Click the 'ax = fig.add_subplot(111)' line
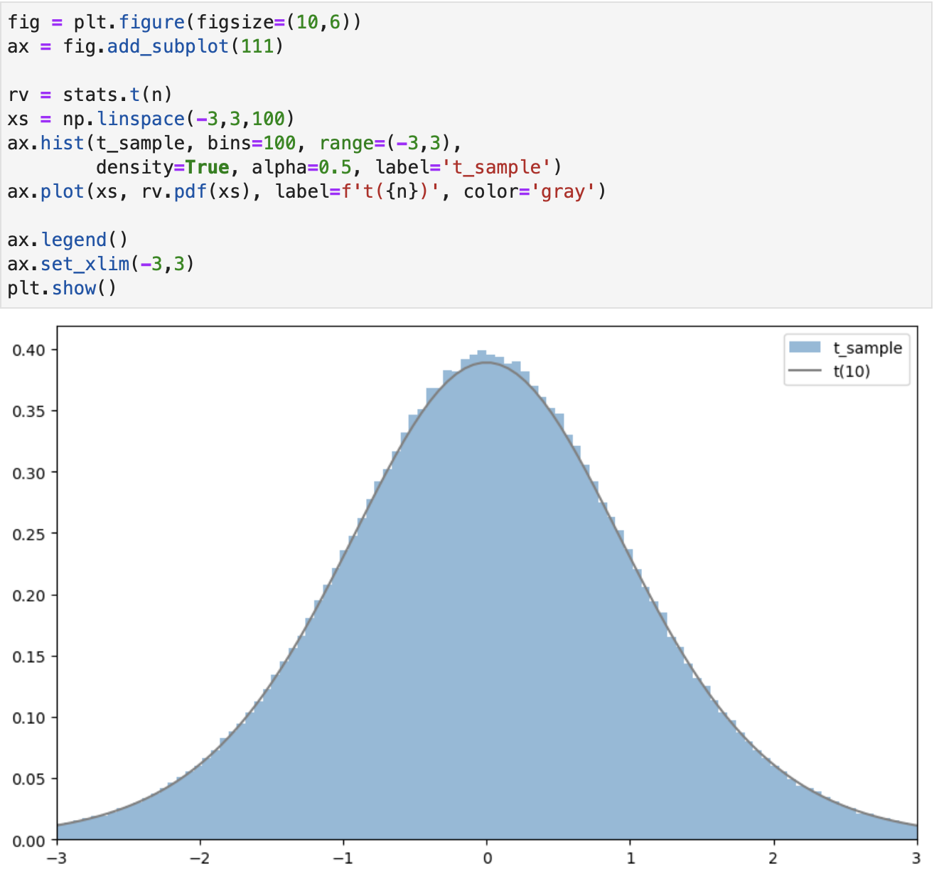 (x=146, y=47)
